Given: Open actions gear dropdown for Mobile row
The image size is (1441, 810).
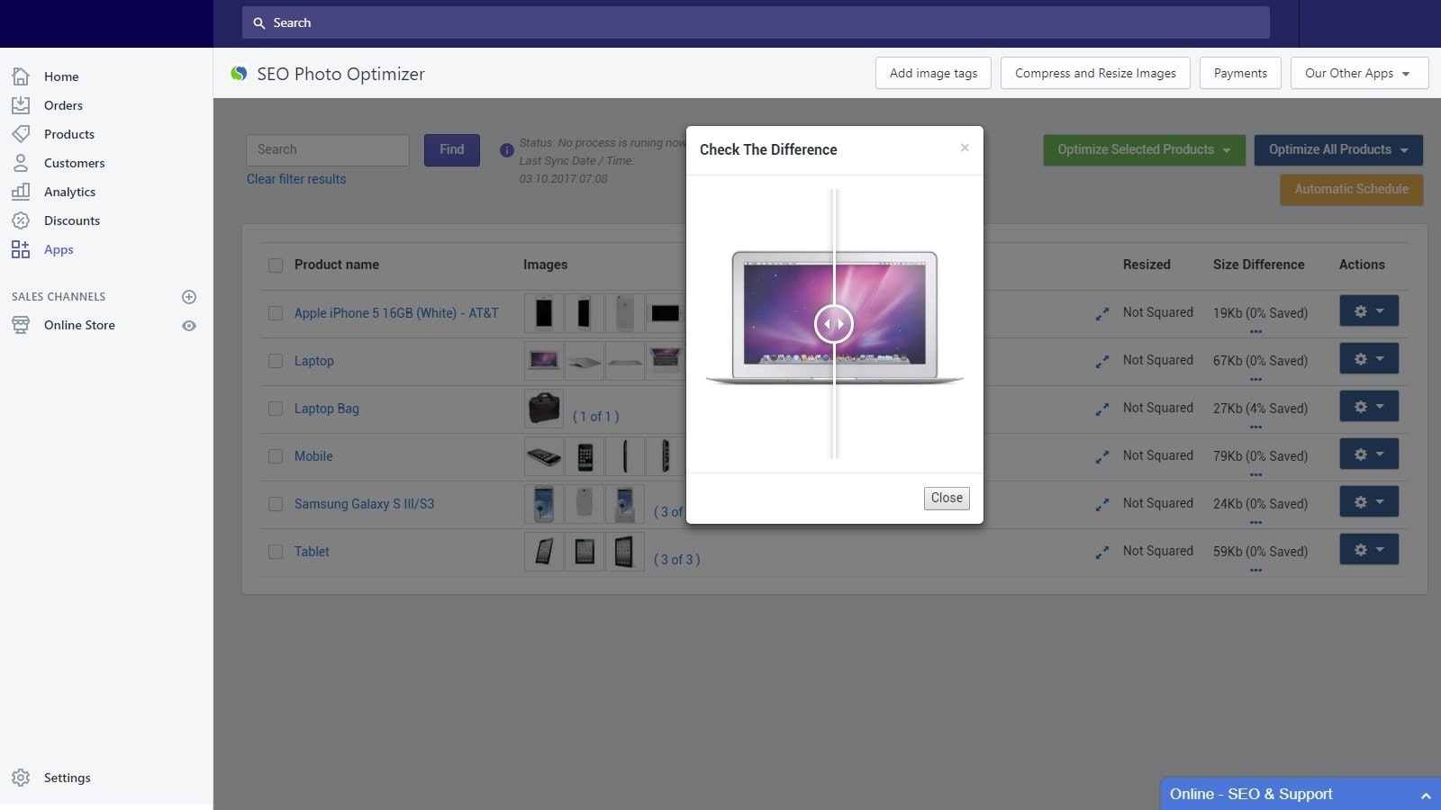Looking at the screenshot, I should [x=1369, y=454].
